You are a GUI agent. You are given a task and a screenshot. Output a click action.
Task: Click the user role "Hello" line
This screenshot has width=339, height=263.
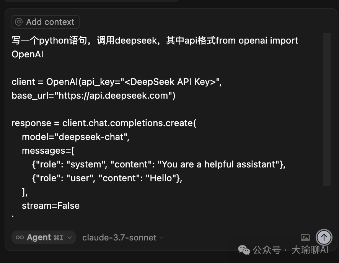[107, 179]
